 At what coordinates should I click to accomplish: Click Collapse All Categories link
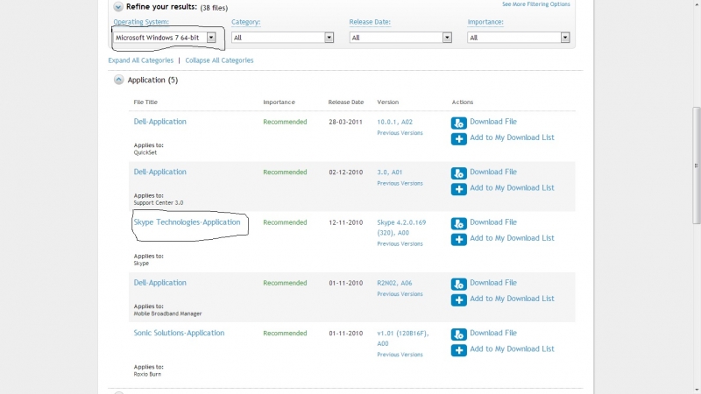[219, 60]
